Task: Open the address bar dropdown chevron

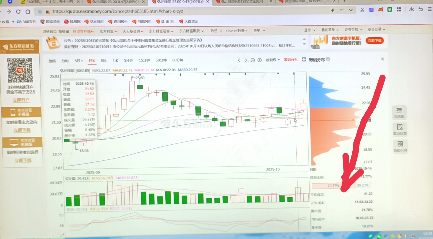Action: [351, 10]
